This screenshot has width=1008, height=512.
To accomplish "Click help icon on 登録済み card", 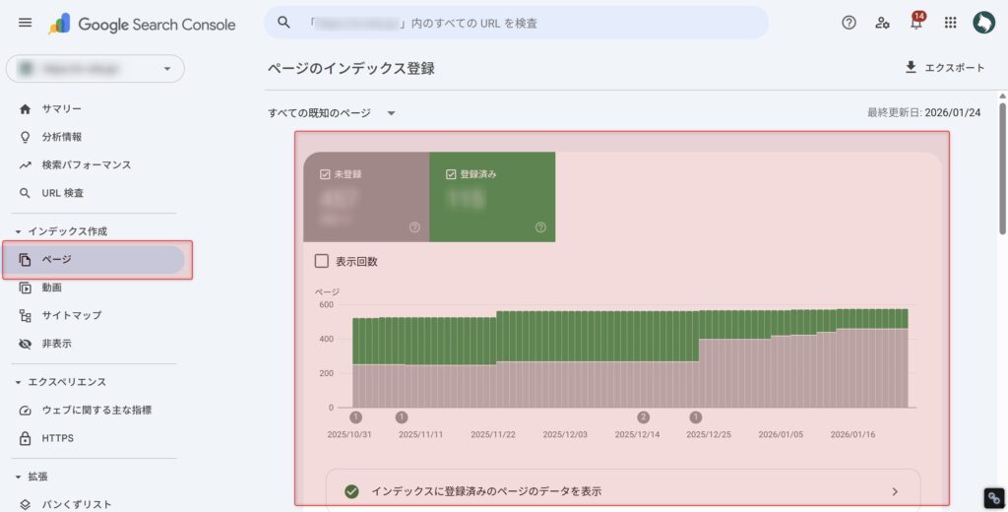I will pyautogui.click(x=540, y=227).
